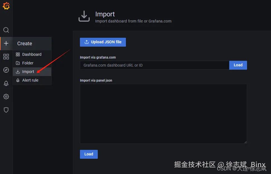
Task: Choose Import from the Create menu
Action: coord(32,72)
